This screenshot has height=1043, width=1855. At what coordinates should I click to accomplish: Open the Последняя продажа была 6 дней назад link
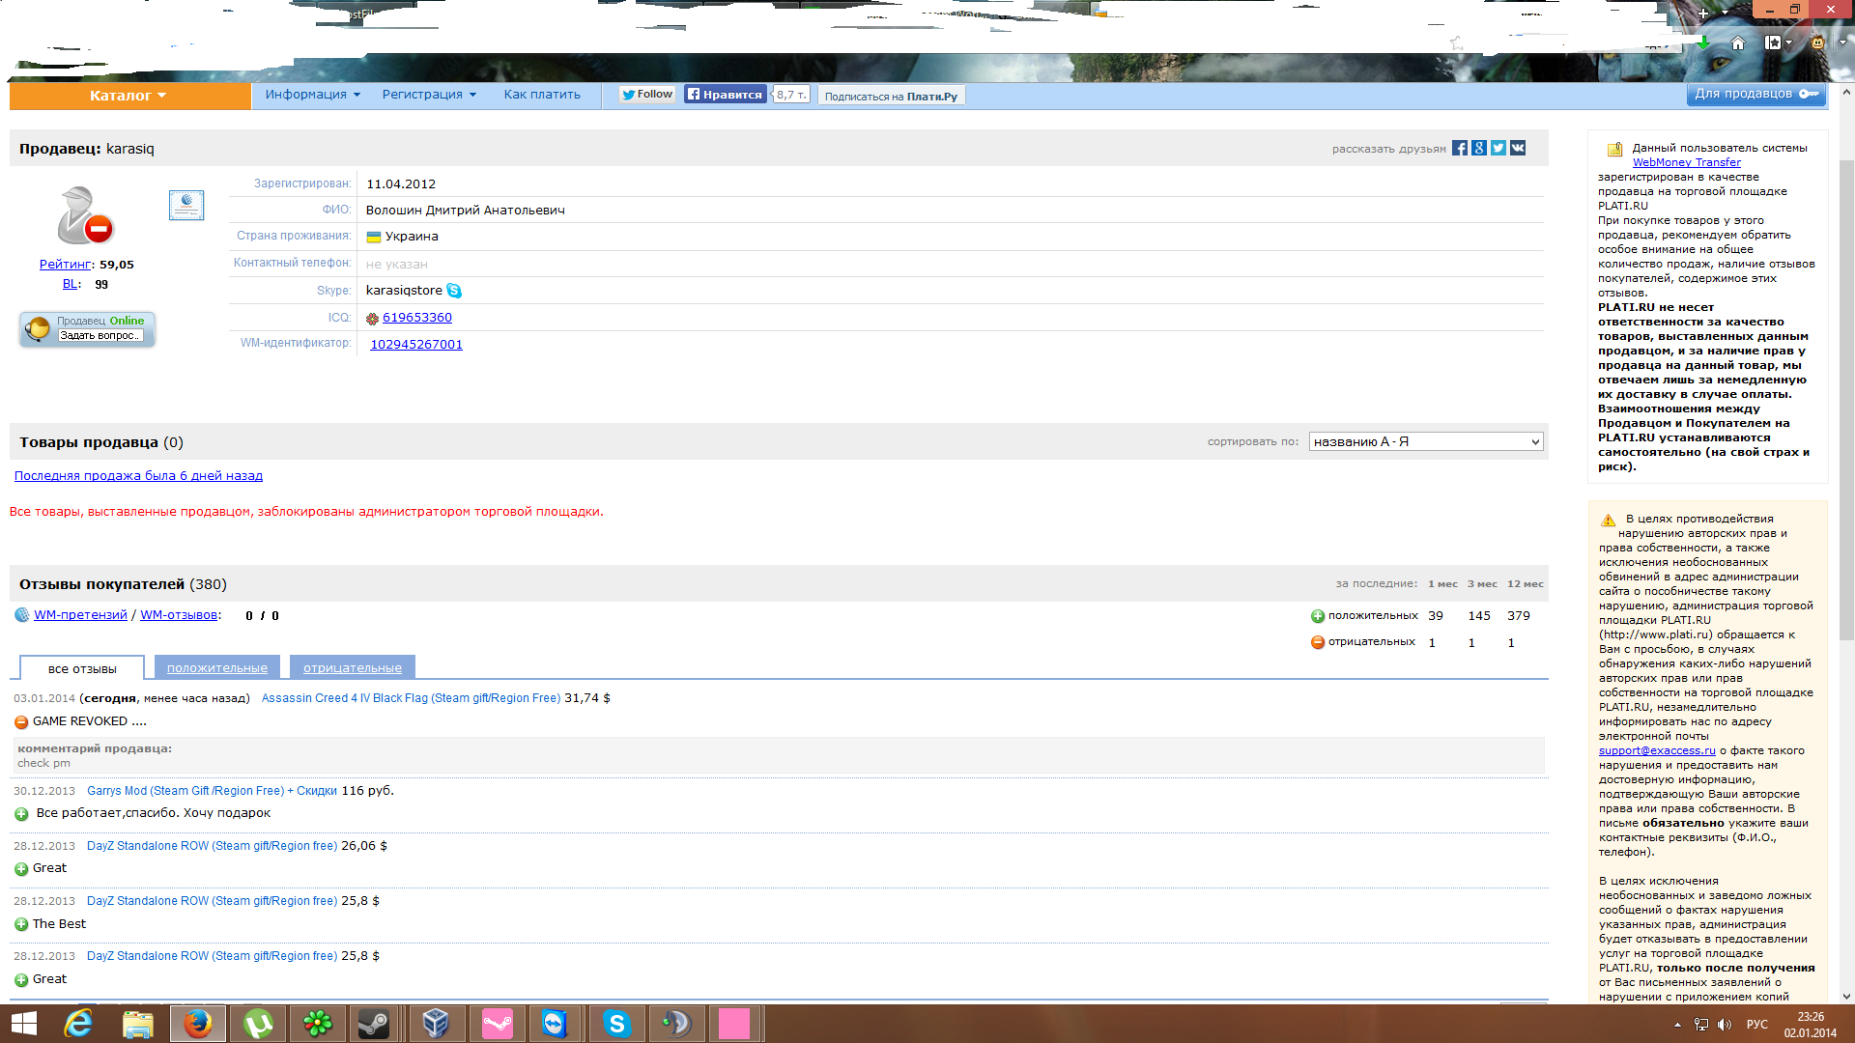point(138,476)
